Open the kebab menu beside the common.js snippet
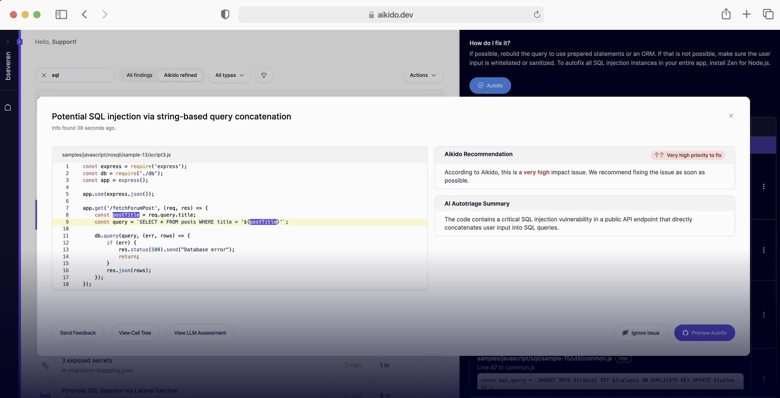 [764, 379]
